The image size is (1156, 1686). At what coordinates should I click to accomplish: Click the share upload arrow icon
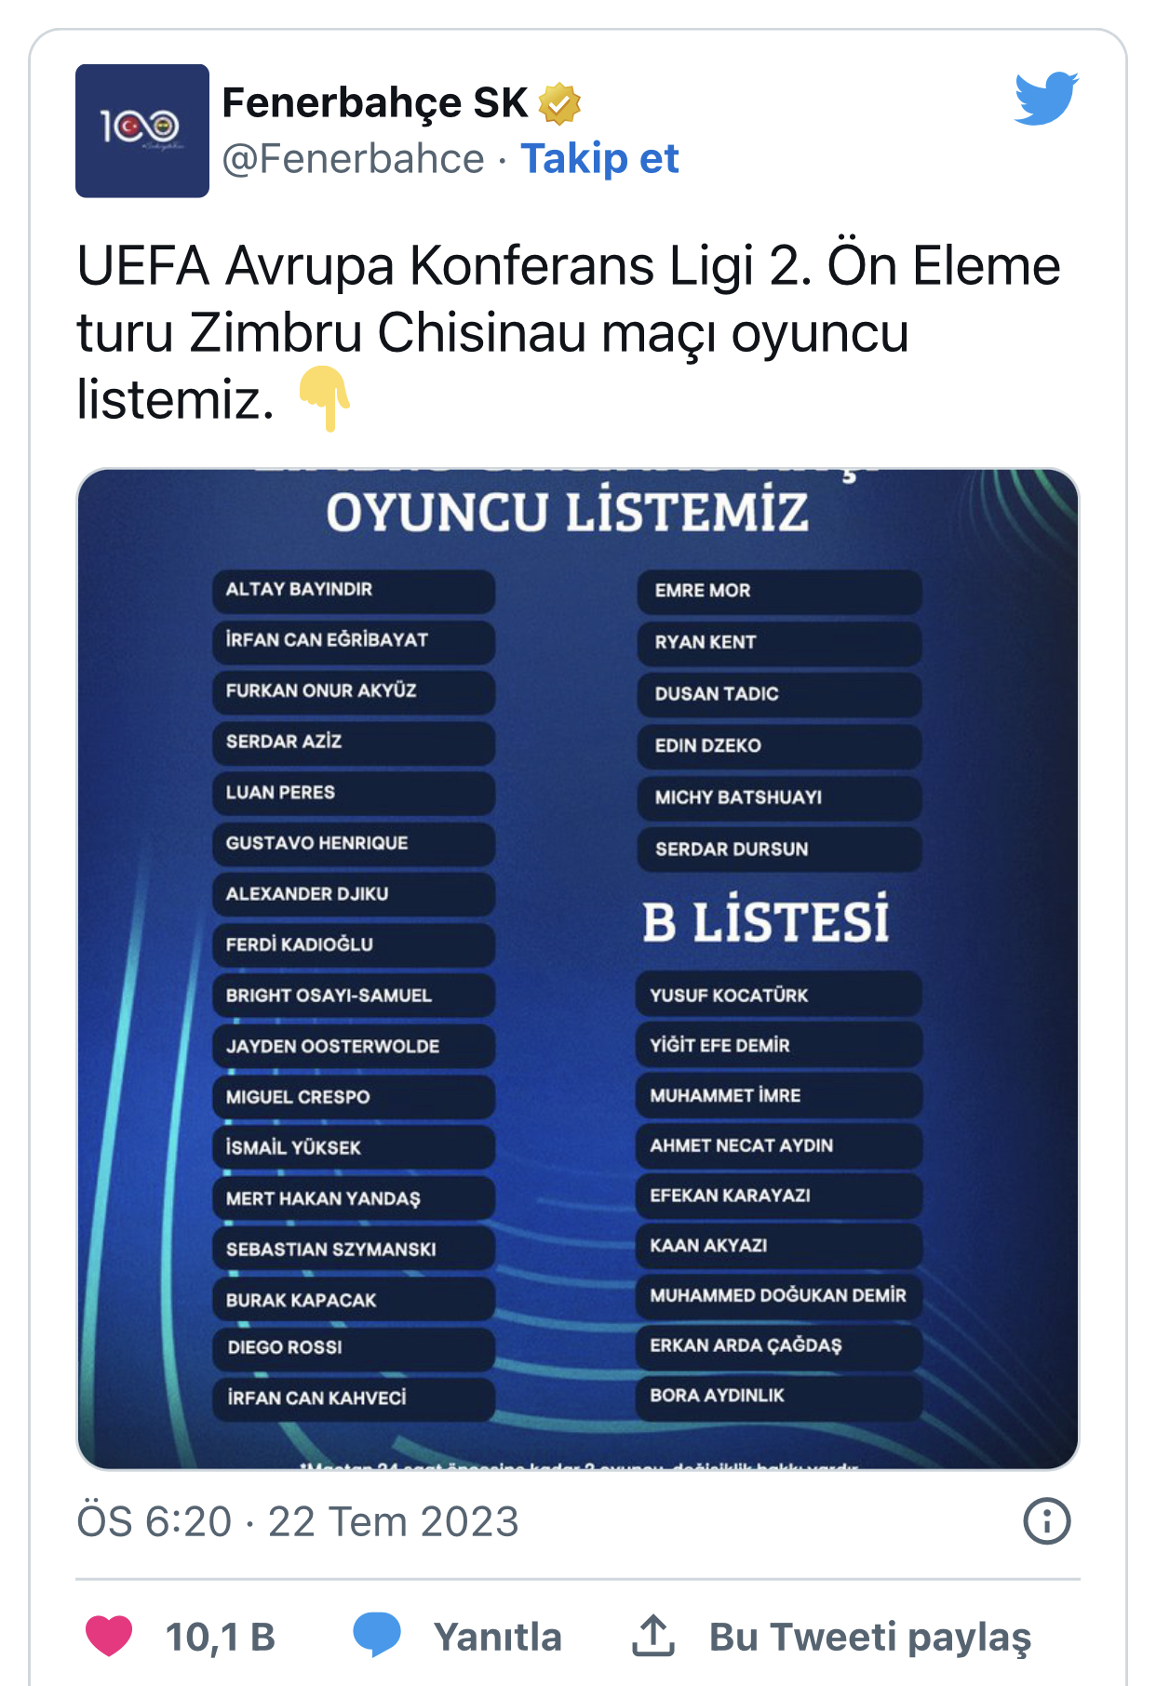653,1636
